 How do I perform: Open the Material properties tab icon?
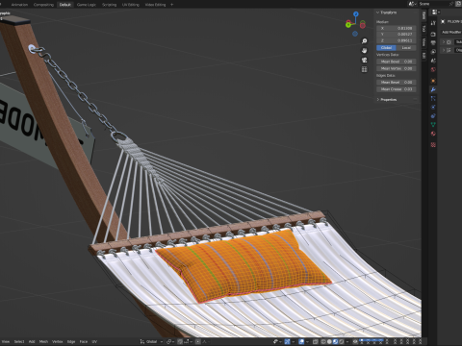click(x=433, y=134)
